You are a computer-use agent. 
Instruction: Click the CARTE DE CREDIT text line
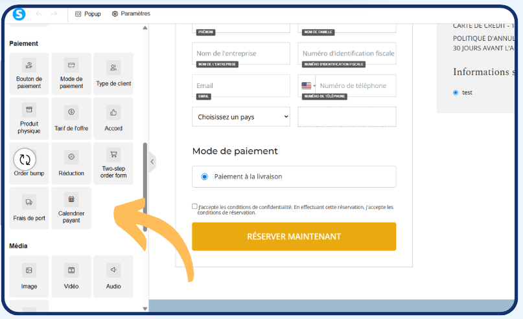(483, 26)
